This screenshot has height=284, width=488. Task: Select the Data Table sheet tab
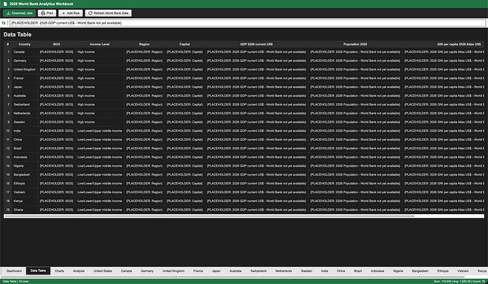tap(38, 271)
